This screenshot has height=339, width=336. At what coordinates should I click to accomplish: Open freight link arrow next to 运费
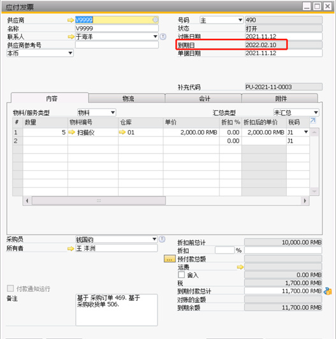(x=240, y=267)
